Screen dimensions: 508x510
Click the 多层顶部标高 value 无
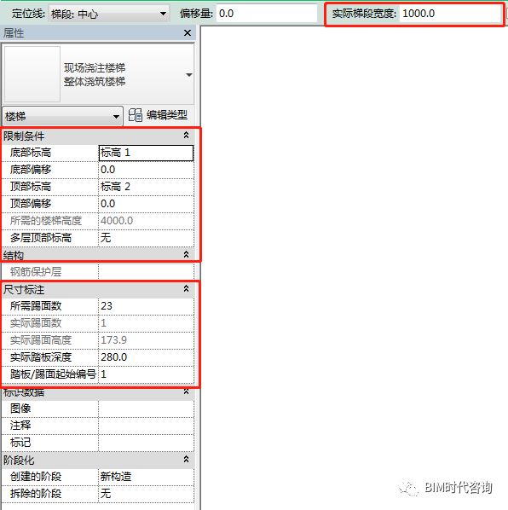click(x=146, y=238)
